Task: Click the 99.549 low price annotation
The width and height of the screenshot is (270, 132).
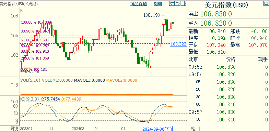Action: click(x=30, y=71)
